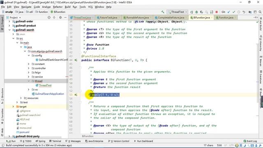The width and height of the screenshot is (263, 148).
Task: Click the Run with Coverage icon
Action: [x=201, y=12]
